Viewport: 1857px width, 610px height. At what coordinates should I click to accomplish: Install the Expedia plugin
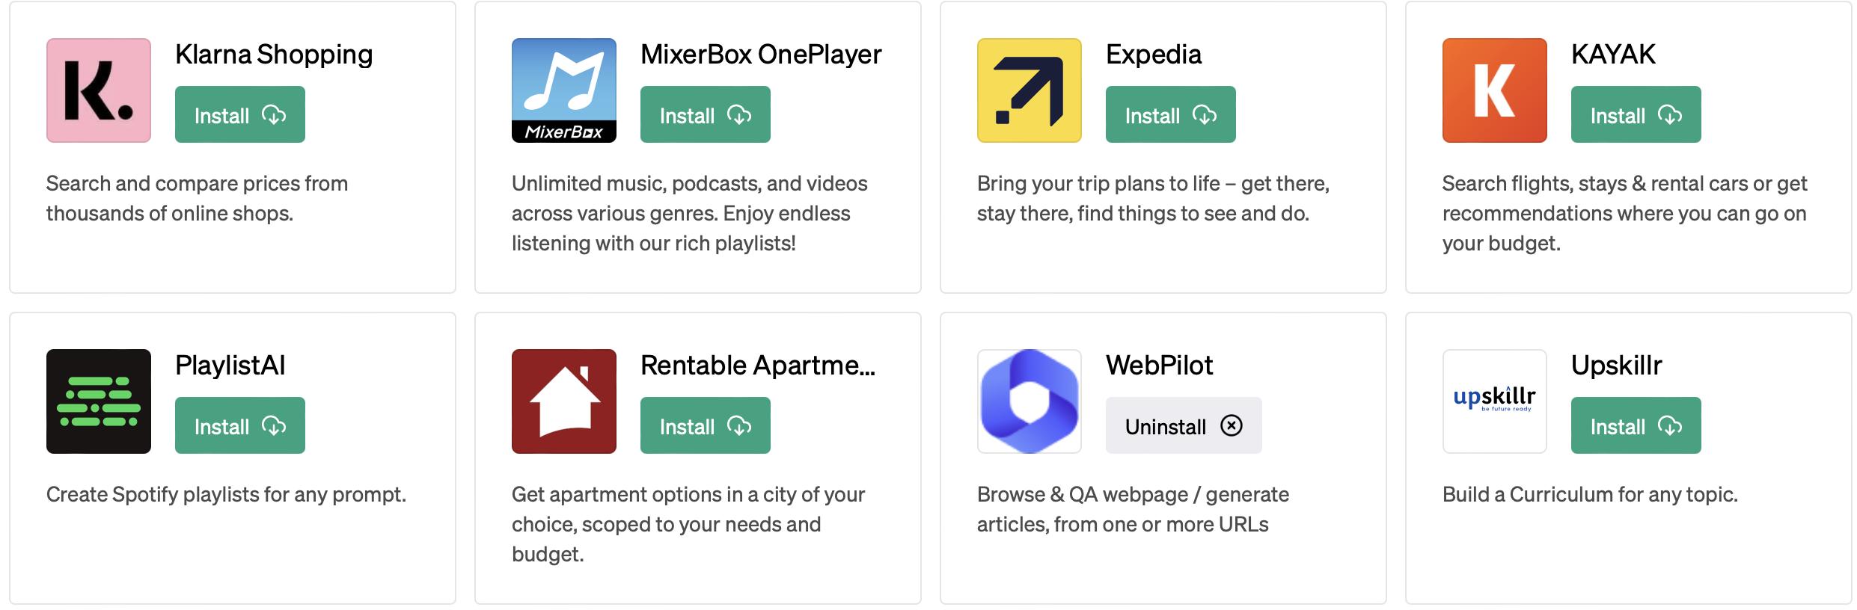click(x=1171, y=114)
